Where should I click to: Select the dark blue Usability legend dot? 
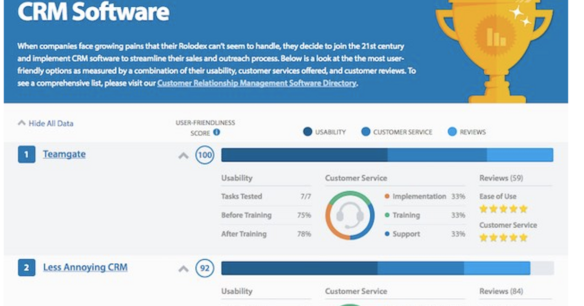(307, 132)
